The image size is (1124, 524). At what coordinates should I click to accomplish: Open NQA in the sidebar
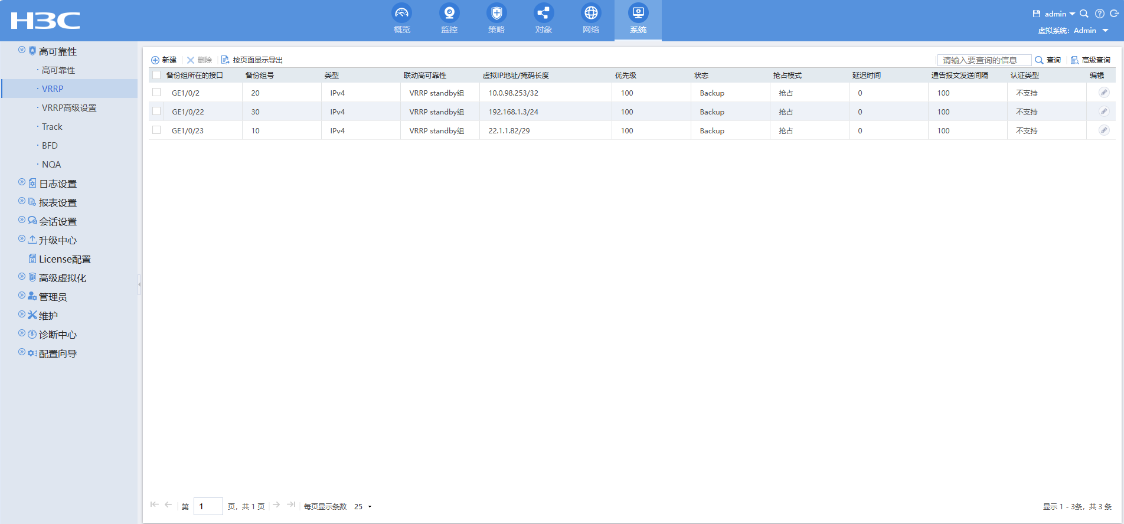click(51, 165)
